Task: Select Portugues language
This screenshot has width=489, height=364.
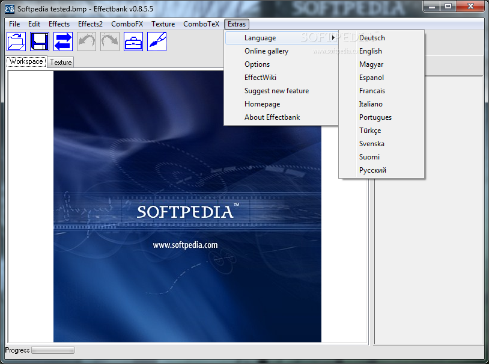Action: (381, 117)
